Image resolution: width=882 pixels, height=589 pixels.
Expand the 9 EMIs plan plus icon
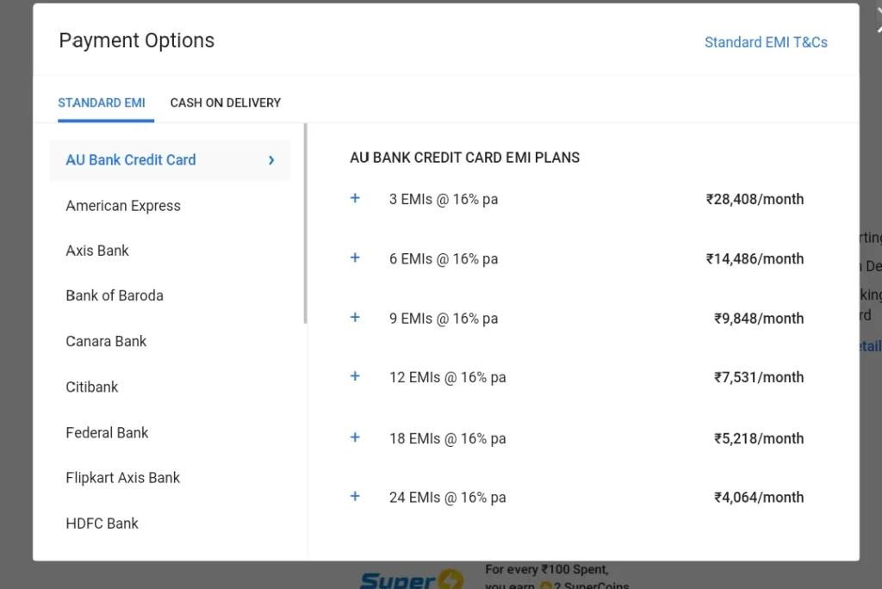coord(355,317)
